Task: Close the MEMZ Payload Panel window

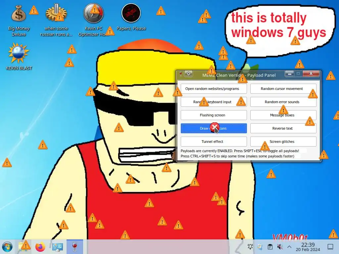Action: tap(311, 74)
